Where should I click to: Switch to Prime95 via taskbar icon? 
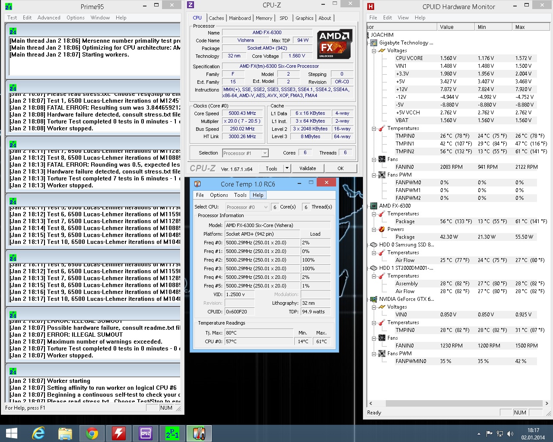(x=172, y=433)
